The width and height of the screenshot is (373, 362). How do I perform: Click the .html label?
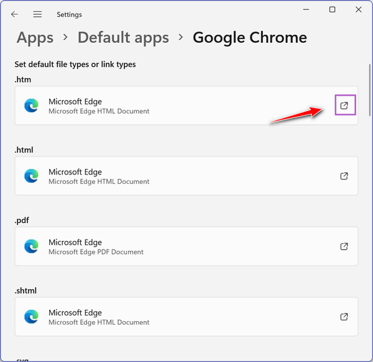click(24, 150)
